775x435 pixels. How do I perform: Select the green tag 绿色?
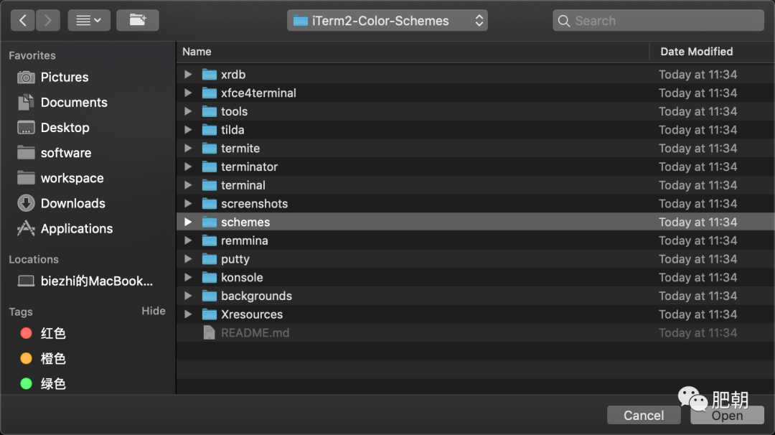(x=53, y=383)
